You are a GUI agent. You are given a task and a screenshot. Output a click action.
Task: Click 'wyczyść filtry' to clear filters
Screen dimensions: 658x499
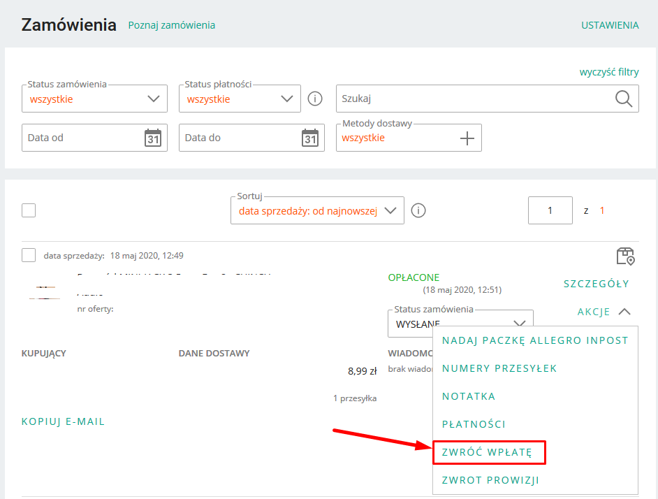(x=608, y=72)
